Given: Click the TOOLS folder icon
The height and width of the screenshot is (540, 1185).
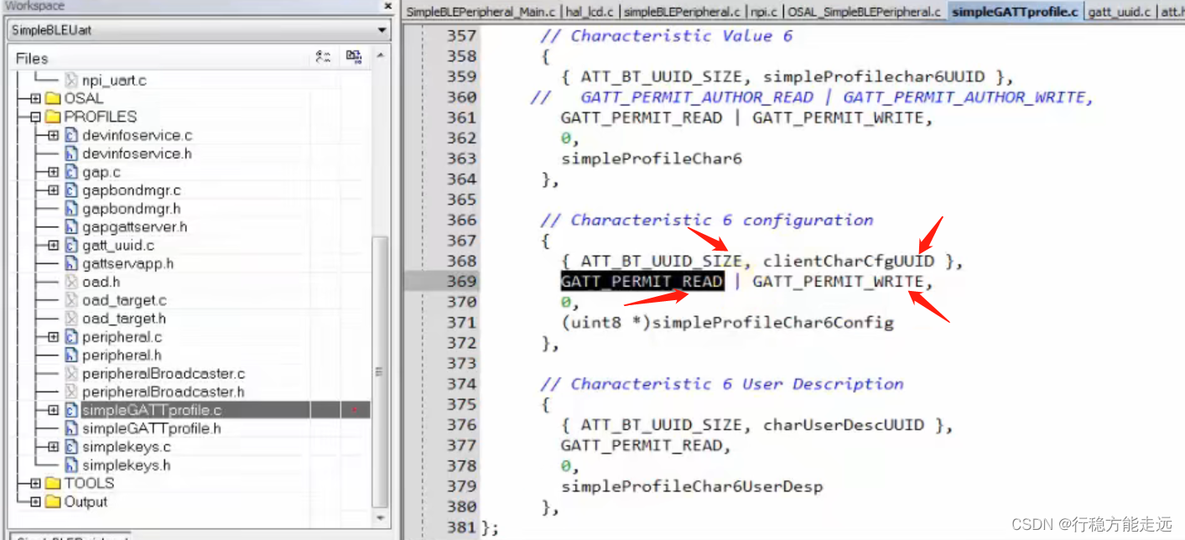Looking at the screenshot, I should (53, 483).
